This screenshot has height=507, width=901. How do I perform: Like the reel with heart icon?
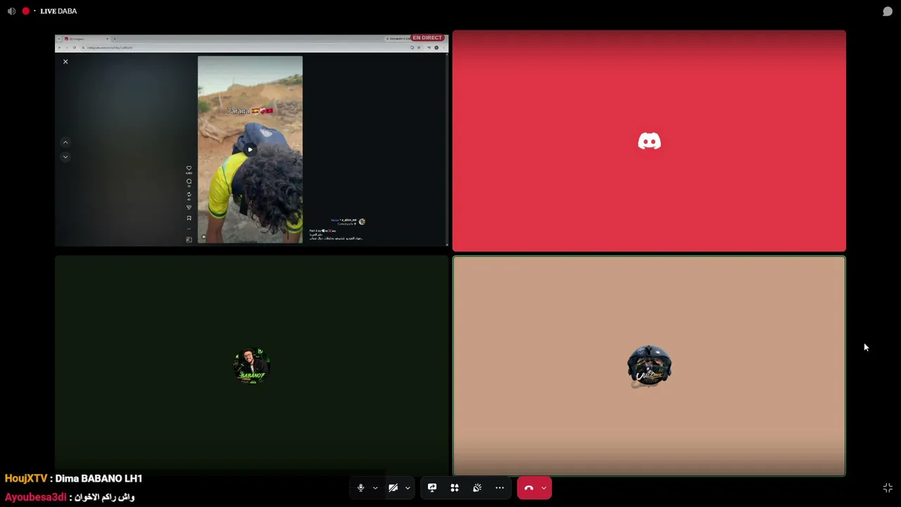pyautogui.click(x=189, y=169)
